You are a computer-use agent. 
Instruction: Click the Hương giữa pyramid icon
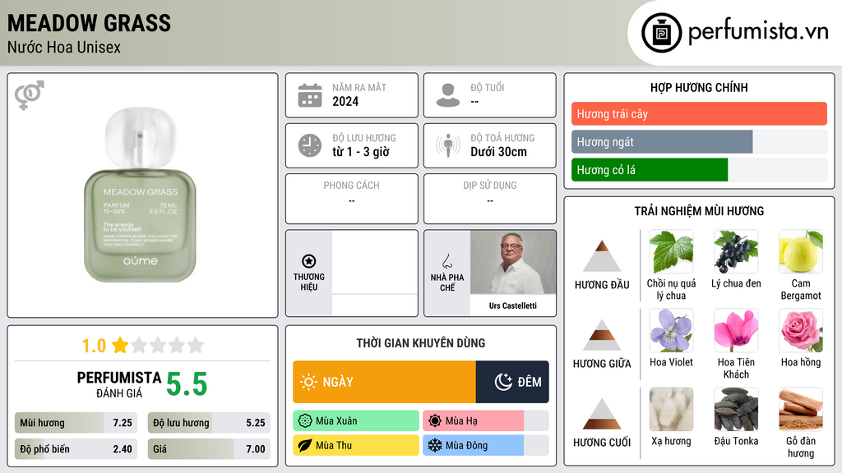pyautogui.click(x=602, y=335)
